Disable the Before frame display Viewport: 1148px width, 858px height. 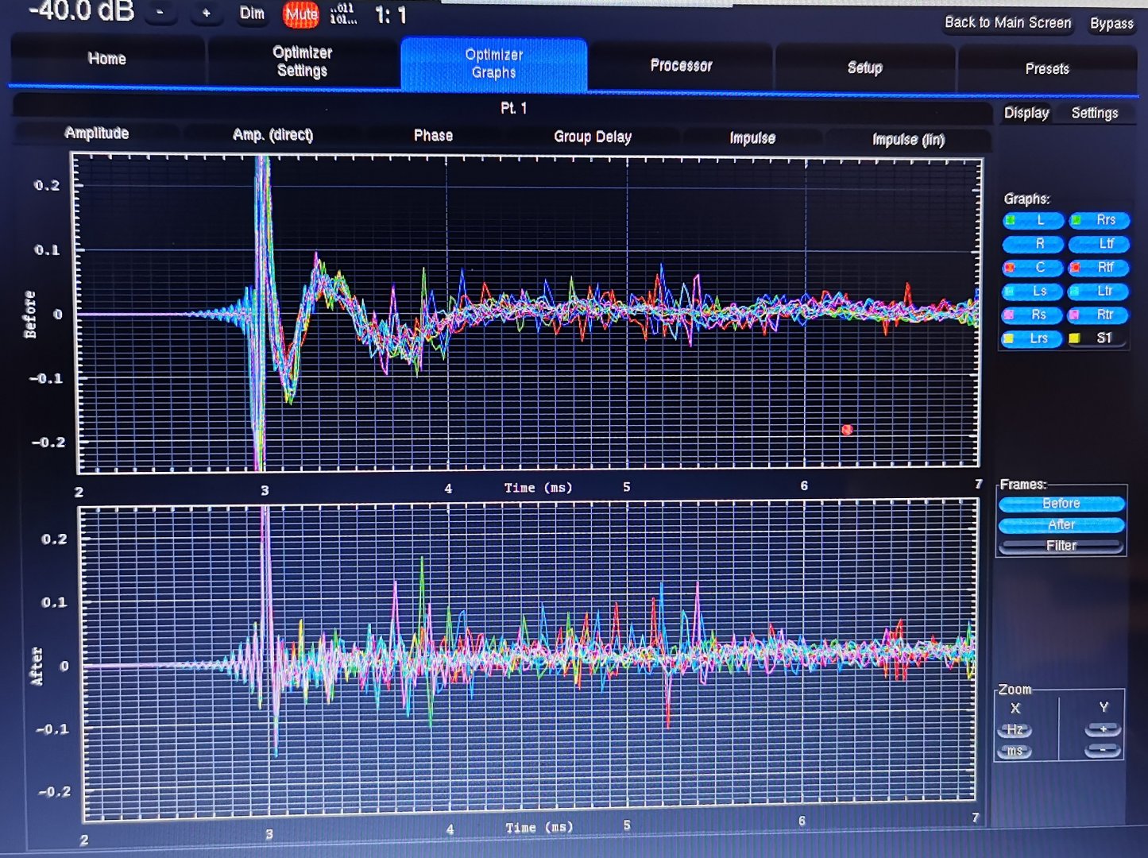point(1061,504)
